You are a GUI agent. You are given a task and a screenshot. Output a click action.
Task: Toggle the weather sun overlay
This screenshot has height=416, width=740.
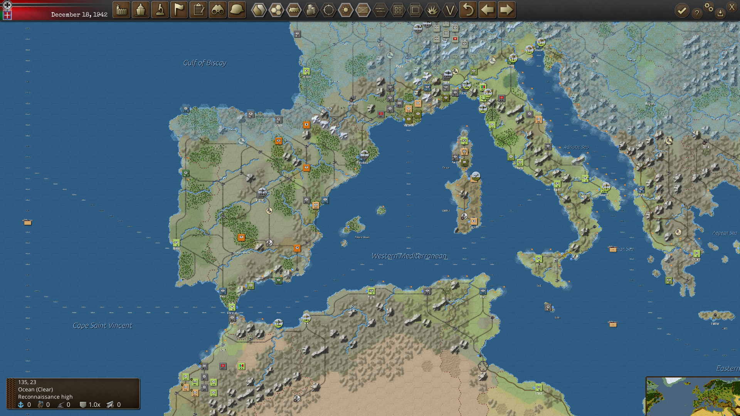pyautogui.click(x=346, y=10)
